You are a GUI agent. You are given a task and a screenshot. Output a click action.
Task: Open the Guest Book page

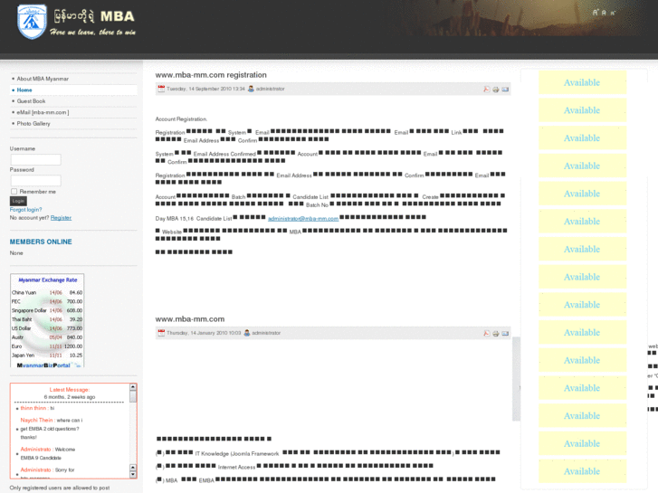click(31, 101)
